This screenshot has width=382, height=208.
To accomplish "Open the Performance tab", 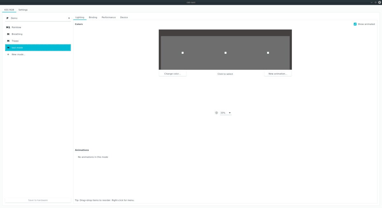I will point(109,18).
